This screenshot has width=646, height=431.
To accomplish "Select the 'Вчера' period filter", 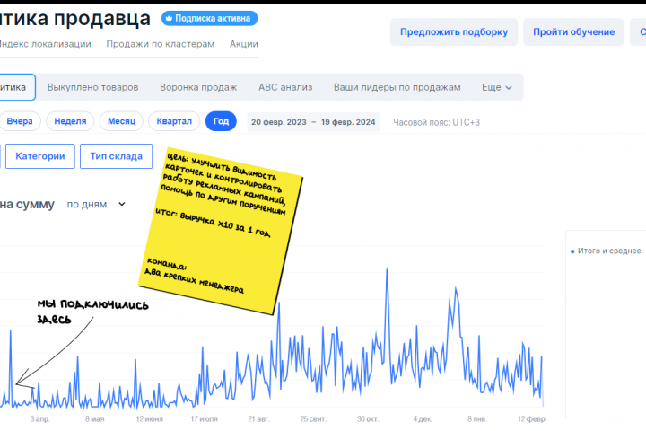I will [20, 121].
